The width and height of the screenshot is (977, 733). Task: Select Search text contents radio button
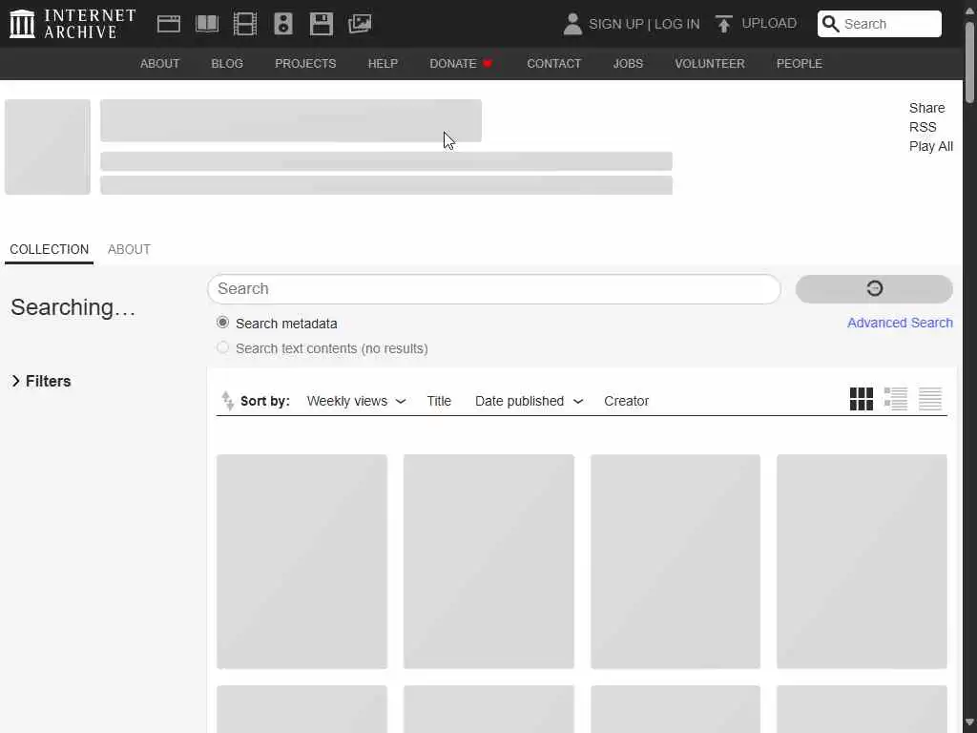point(222,347)
